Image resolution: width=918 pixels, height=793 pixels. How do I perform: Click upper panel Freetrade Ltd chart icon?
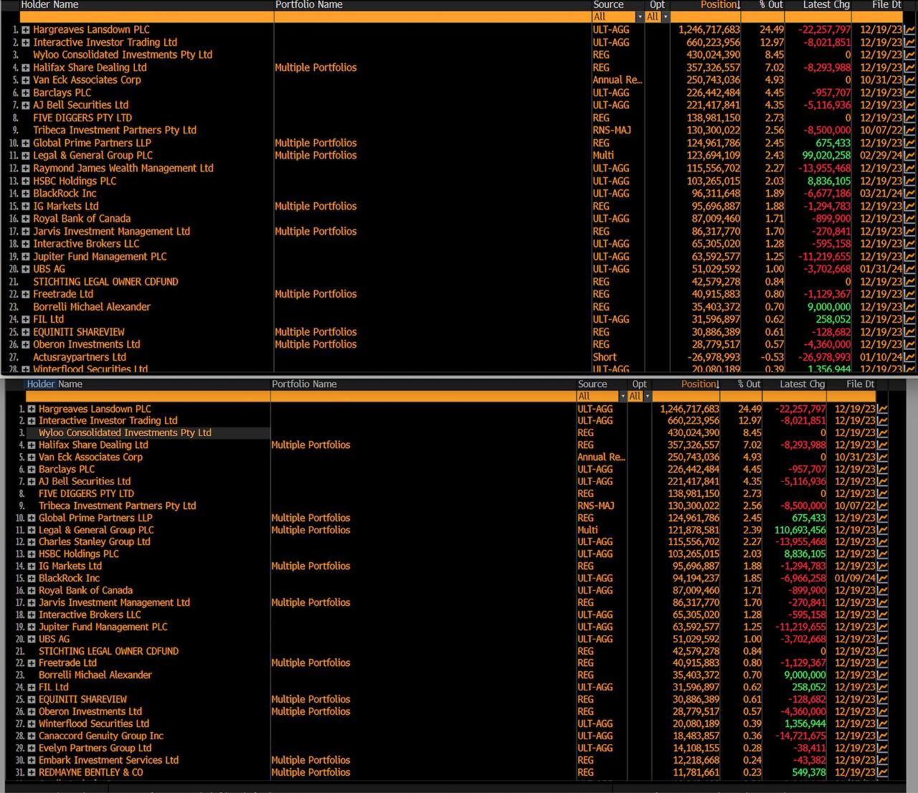coord(909,294)
